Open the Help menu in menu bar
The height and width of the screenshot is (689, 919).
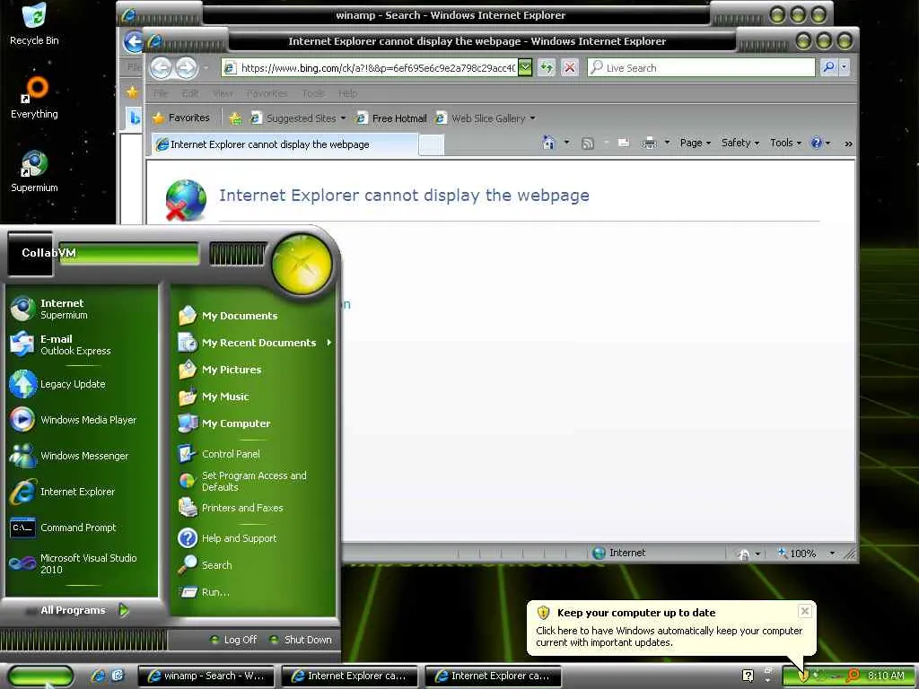(347, 93)
